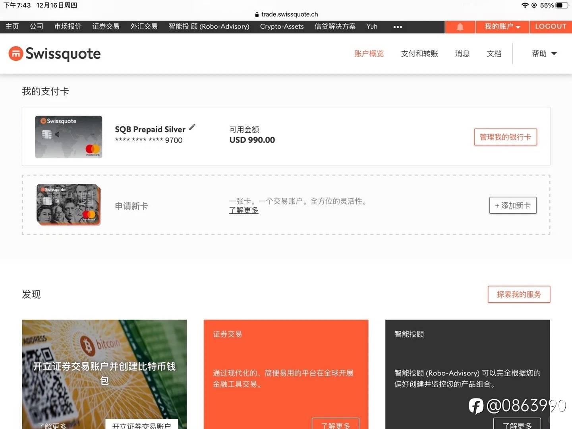The width and height of the screenshot is (572, 429).
Task: Click the 添加新卡 button
Action: [x=513, y=205]
